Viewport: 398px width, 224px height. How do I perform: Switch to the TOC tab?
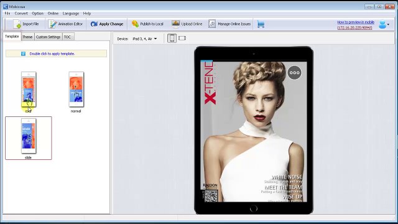point(67,37)
